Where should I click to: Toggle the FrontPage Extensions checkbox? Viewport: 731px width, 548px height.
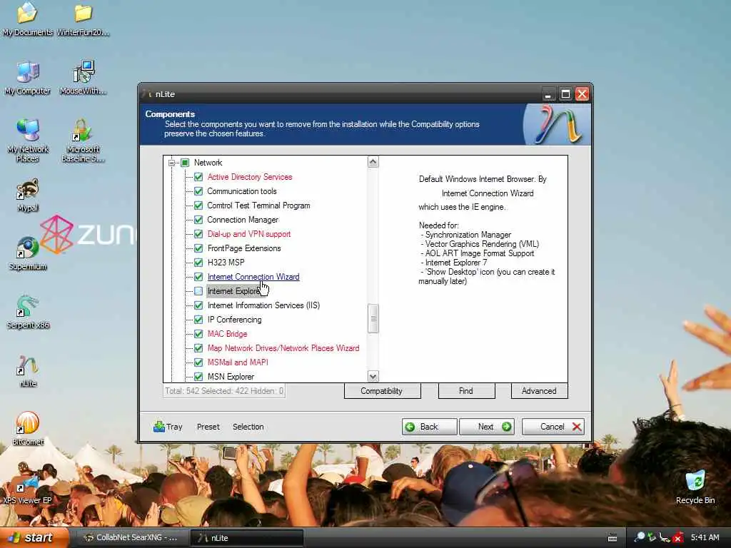click(x=198, y=248)
